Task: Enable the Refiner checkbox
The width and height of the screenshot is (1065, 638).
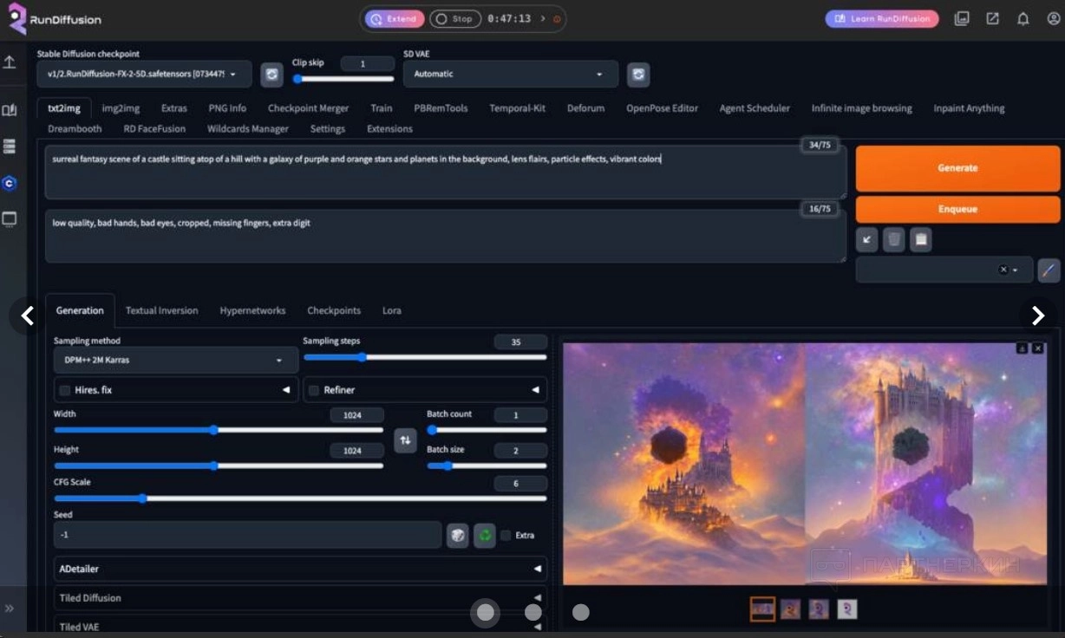Action: [314, 390]
